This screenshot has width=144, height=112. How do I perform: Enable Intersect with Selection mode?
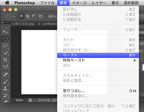pos(40,16)
